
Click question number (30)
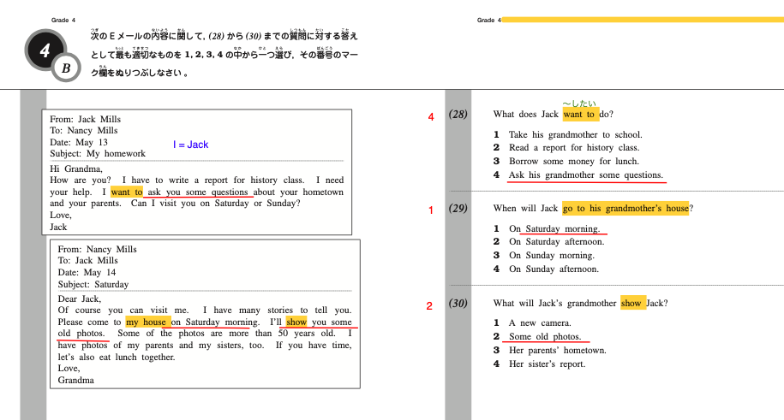(x=458, y=303)
